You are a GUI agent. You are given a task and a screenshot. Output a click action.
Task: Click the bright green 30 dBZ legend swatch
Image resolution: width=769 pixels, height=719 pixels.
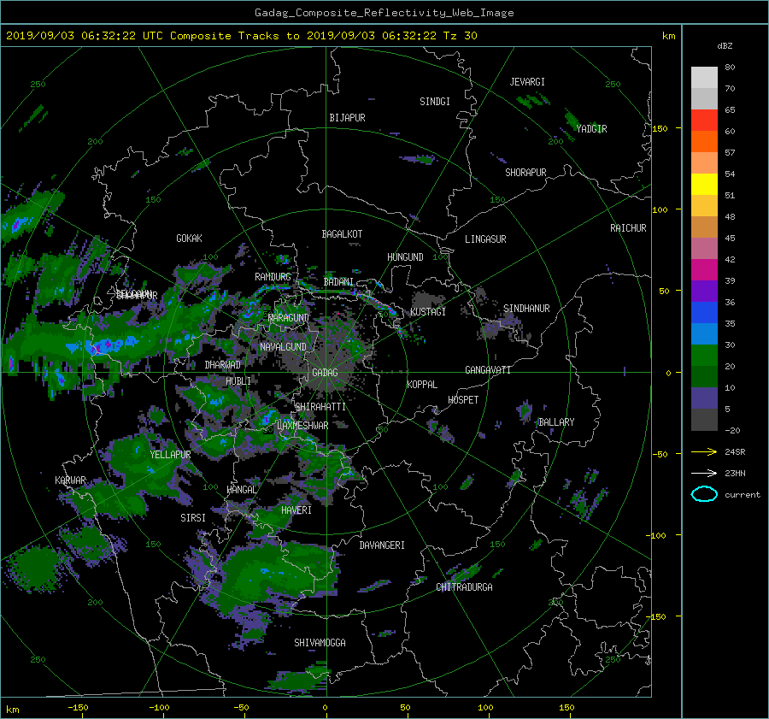tap(704, 355)
